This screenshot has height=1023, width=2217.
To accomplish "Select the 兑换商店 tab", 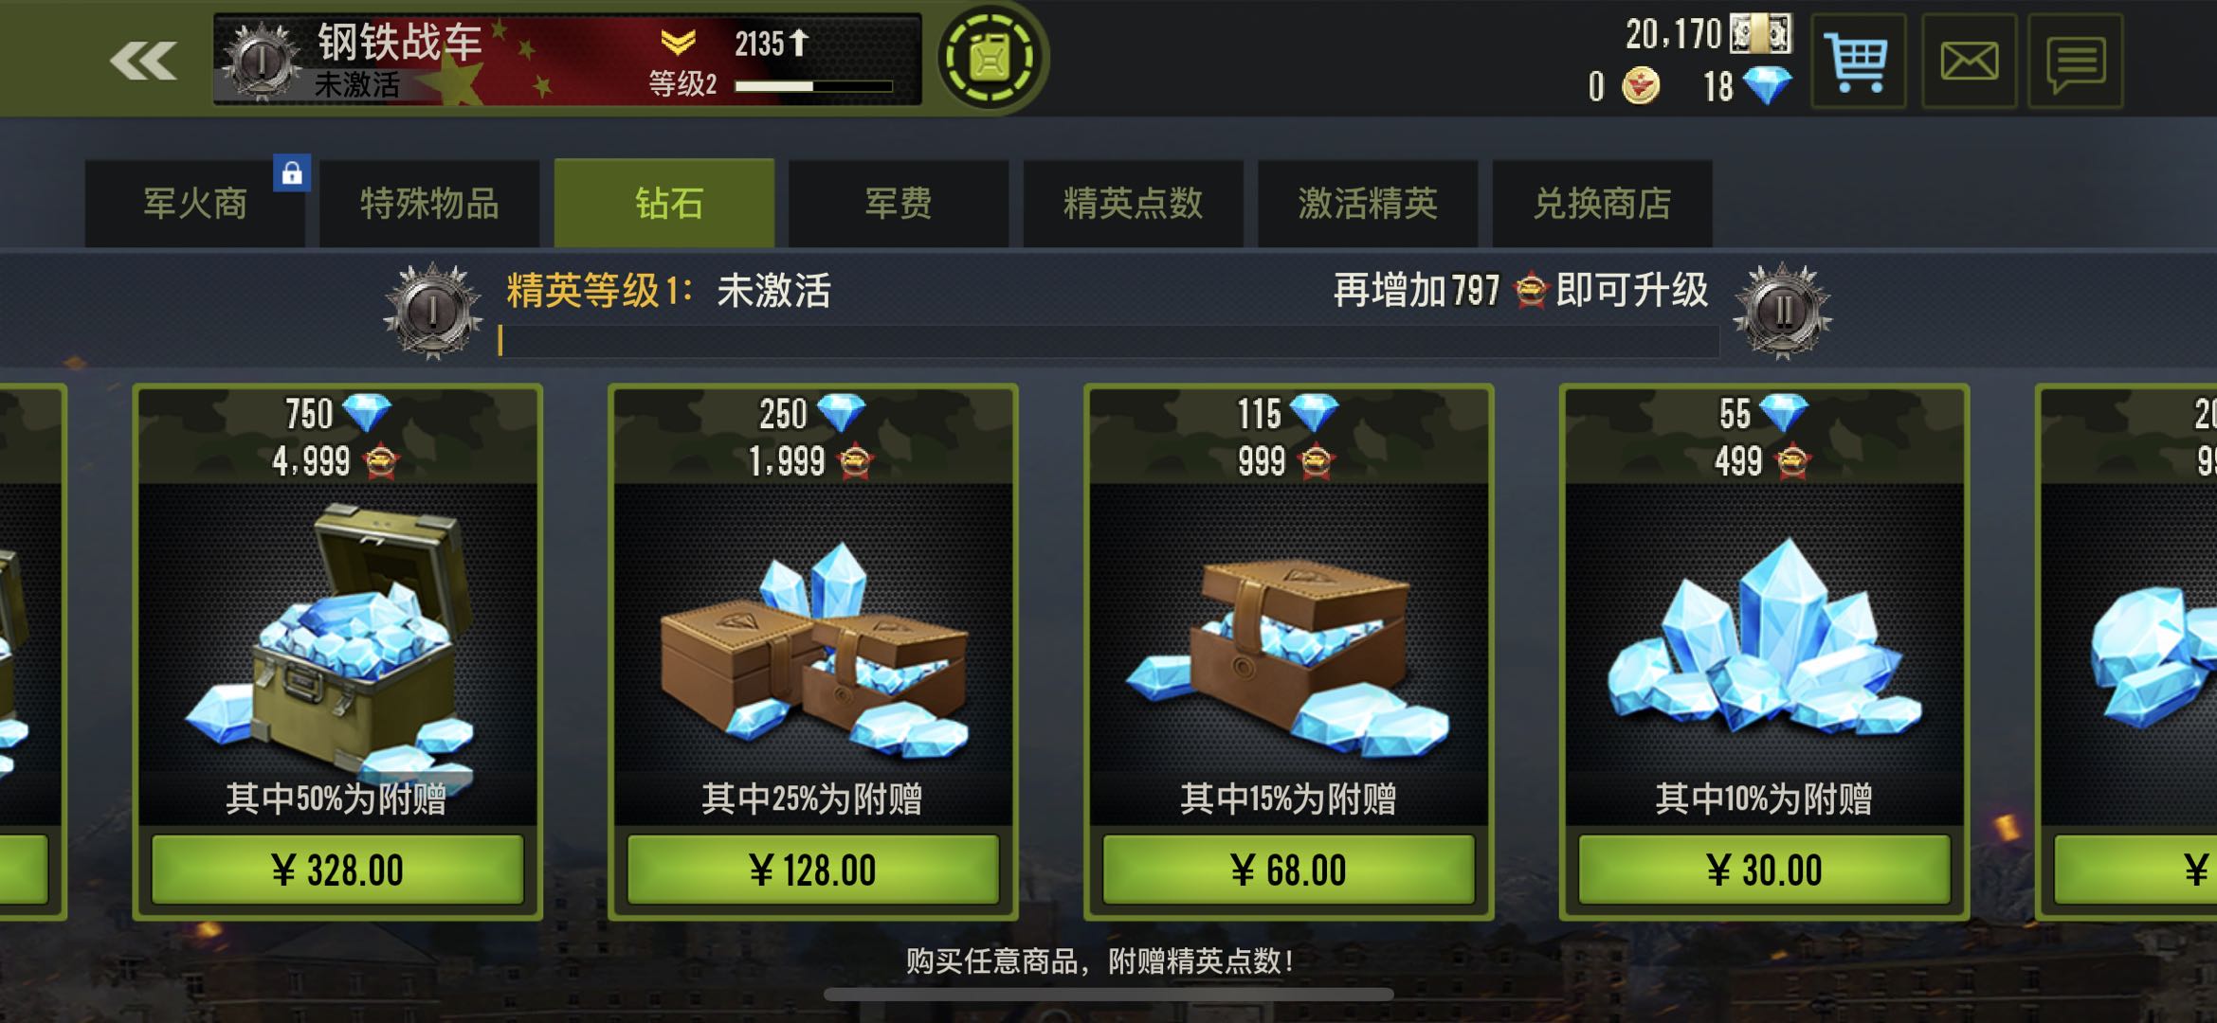I will [x=1602, y=204].
